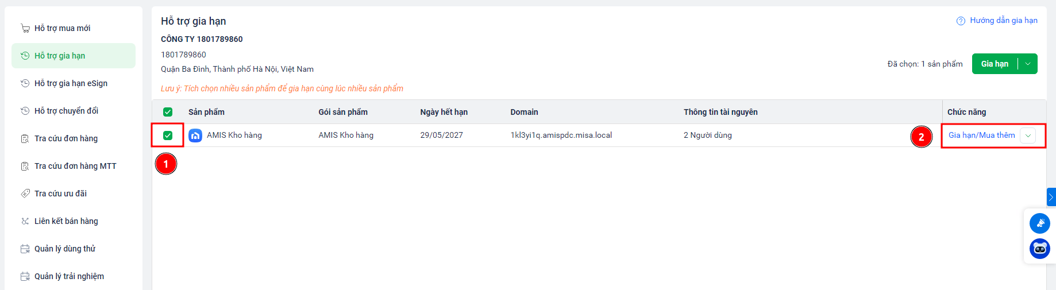Click Hỗ trợ chuyển đổi clock icon

25,111
